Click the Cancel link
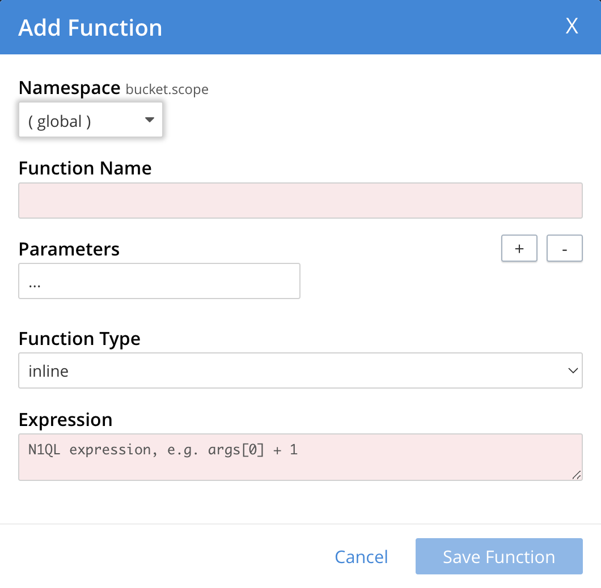The width and height of the screenshot is (601, 588). click(361, 556)
